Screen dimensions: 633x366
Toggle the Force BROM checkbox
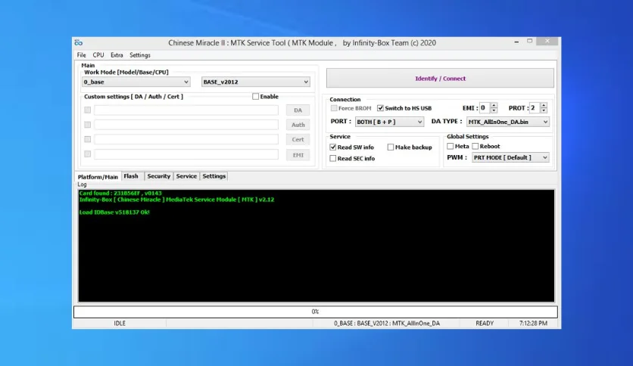(x=334, y=108)
